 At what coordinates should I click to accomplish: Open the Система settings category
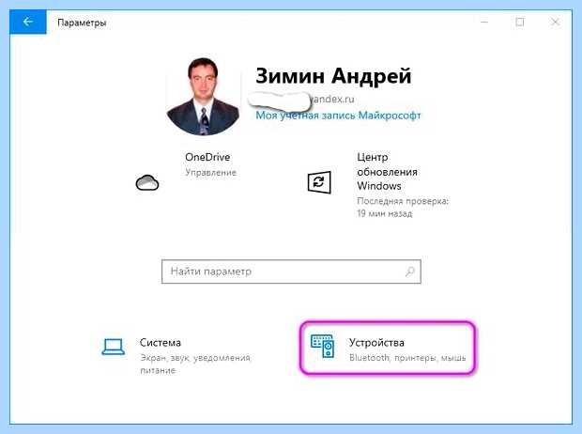(179, 354)
